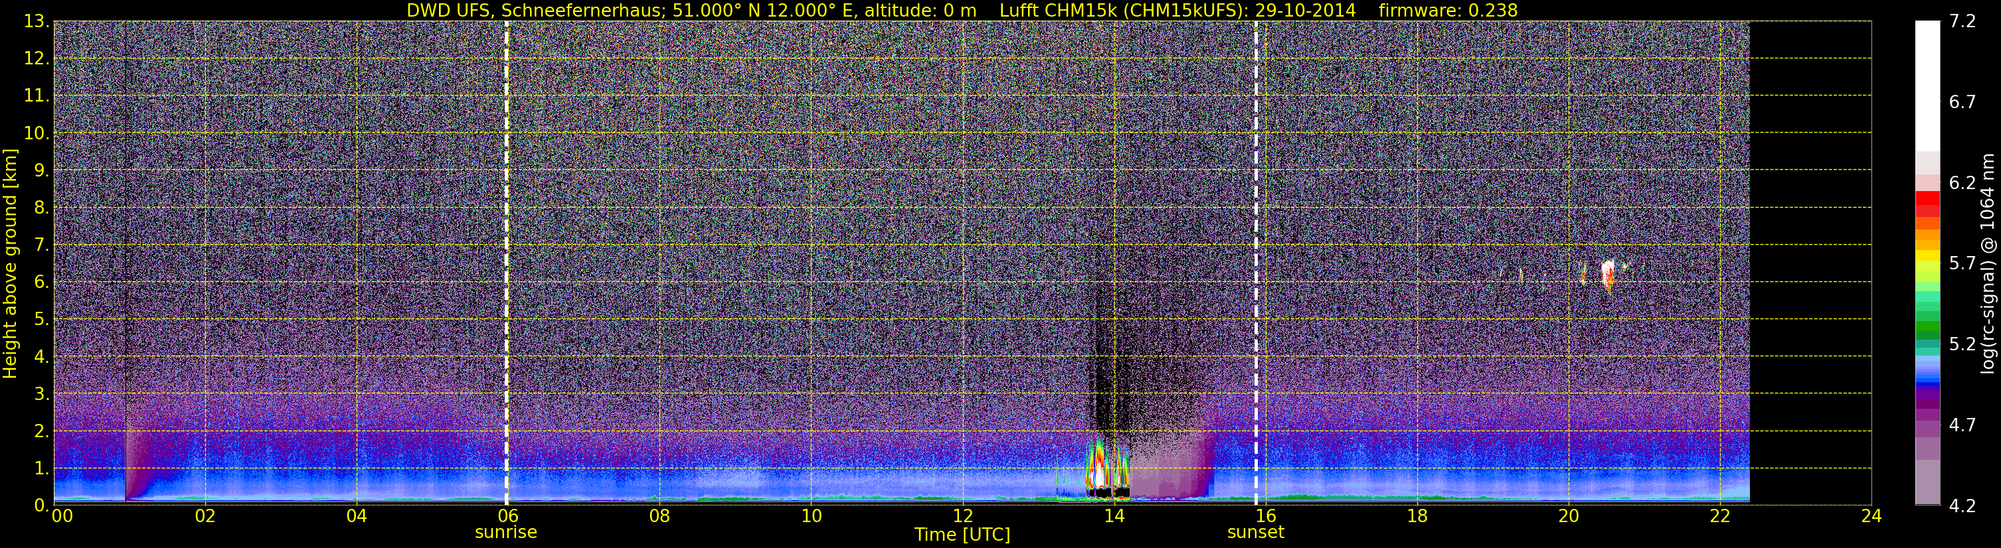Click height axis tick label 8

42,208
